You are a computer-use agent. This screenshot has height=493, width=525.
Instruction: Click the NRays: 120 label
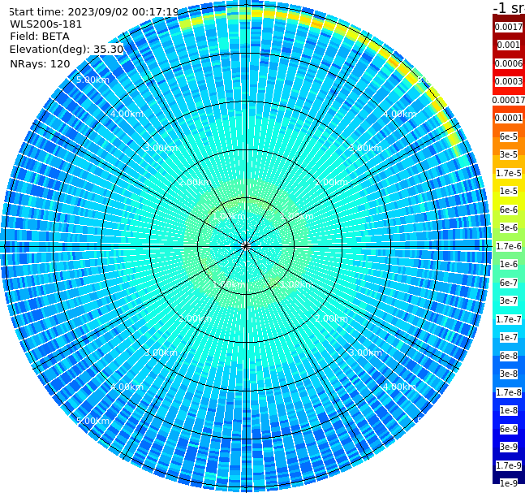click(40, 63)
